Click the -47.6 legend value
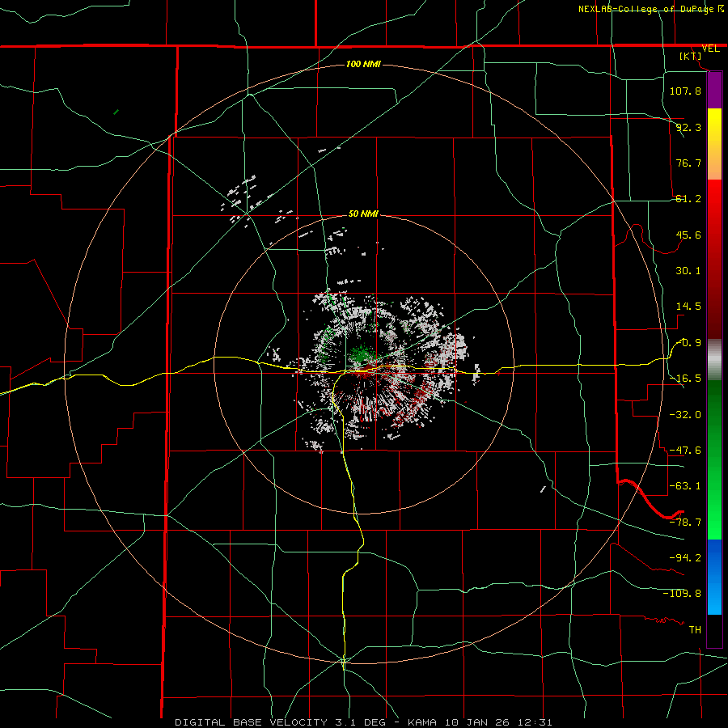728x728 pixels. pos(685,451)
